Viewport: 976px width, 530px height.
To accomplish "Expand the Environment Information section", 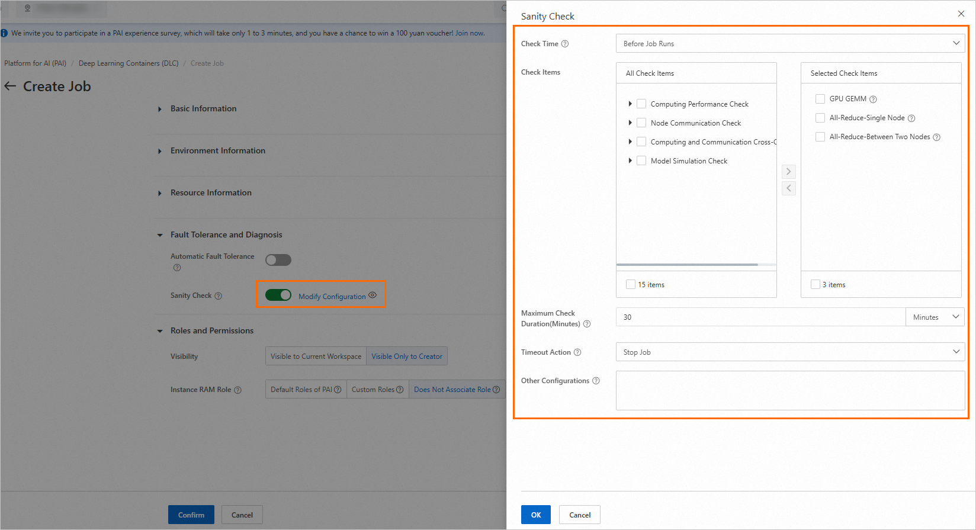I will coord(160,151).
